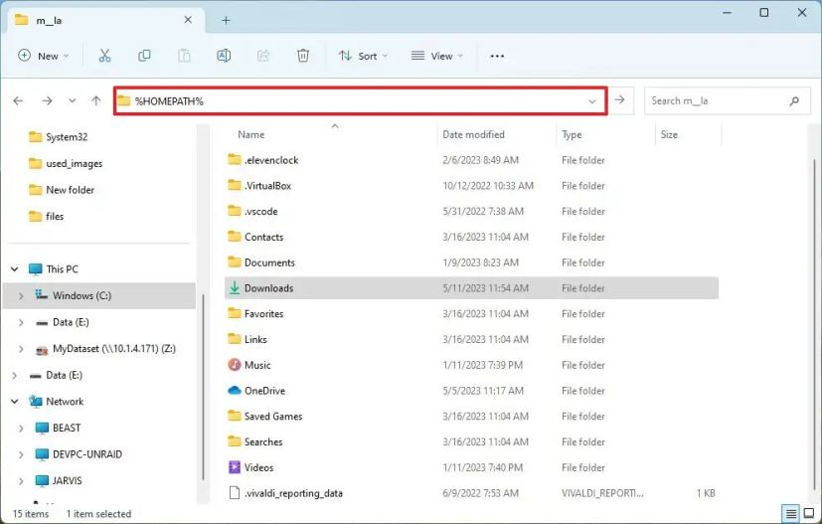This screenshot has width=822, height=524.
Task: Select Contacts folder row
Action: click(x=471, y=237)
